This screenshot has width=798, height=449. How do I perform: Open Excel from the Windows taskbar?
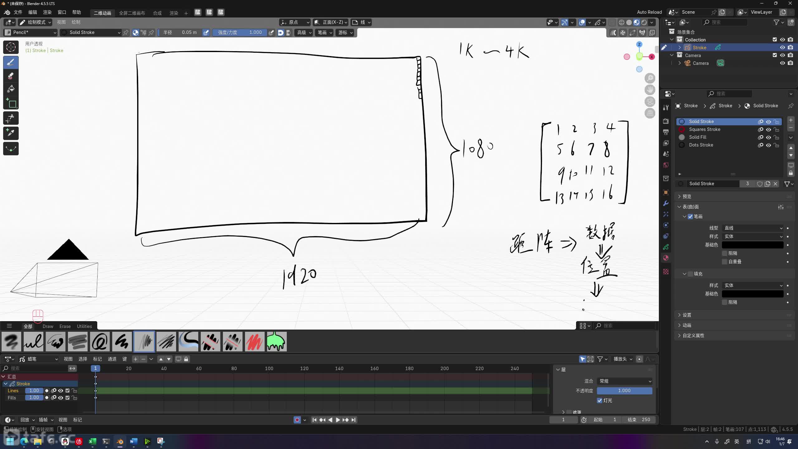point(92,441)
